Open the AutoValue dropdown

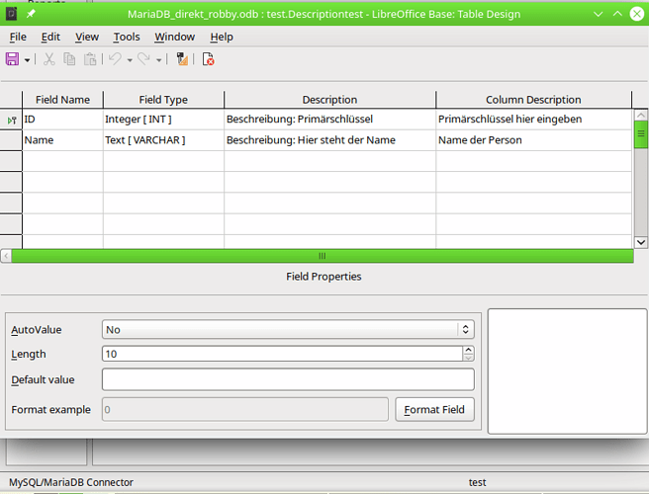[288, 329]
